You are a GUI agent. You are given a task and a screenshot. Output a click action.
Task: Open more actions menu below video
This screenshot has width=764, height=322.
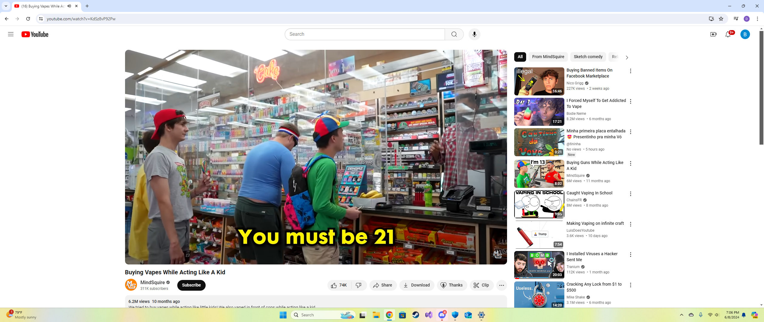coord(501,285)
